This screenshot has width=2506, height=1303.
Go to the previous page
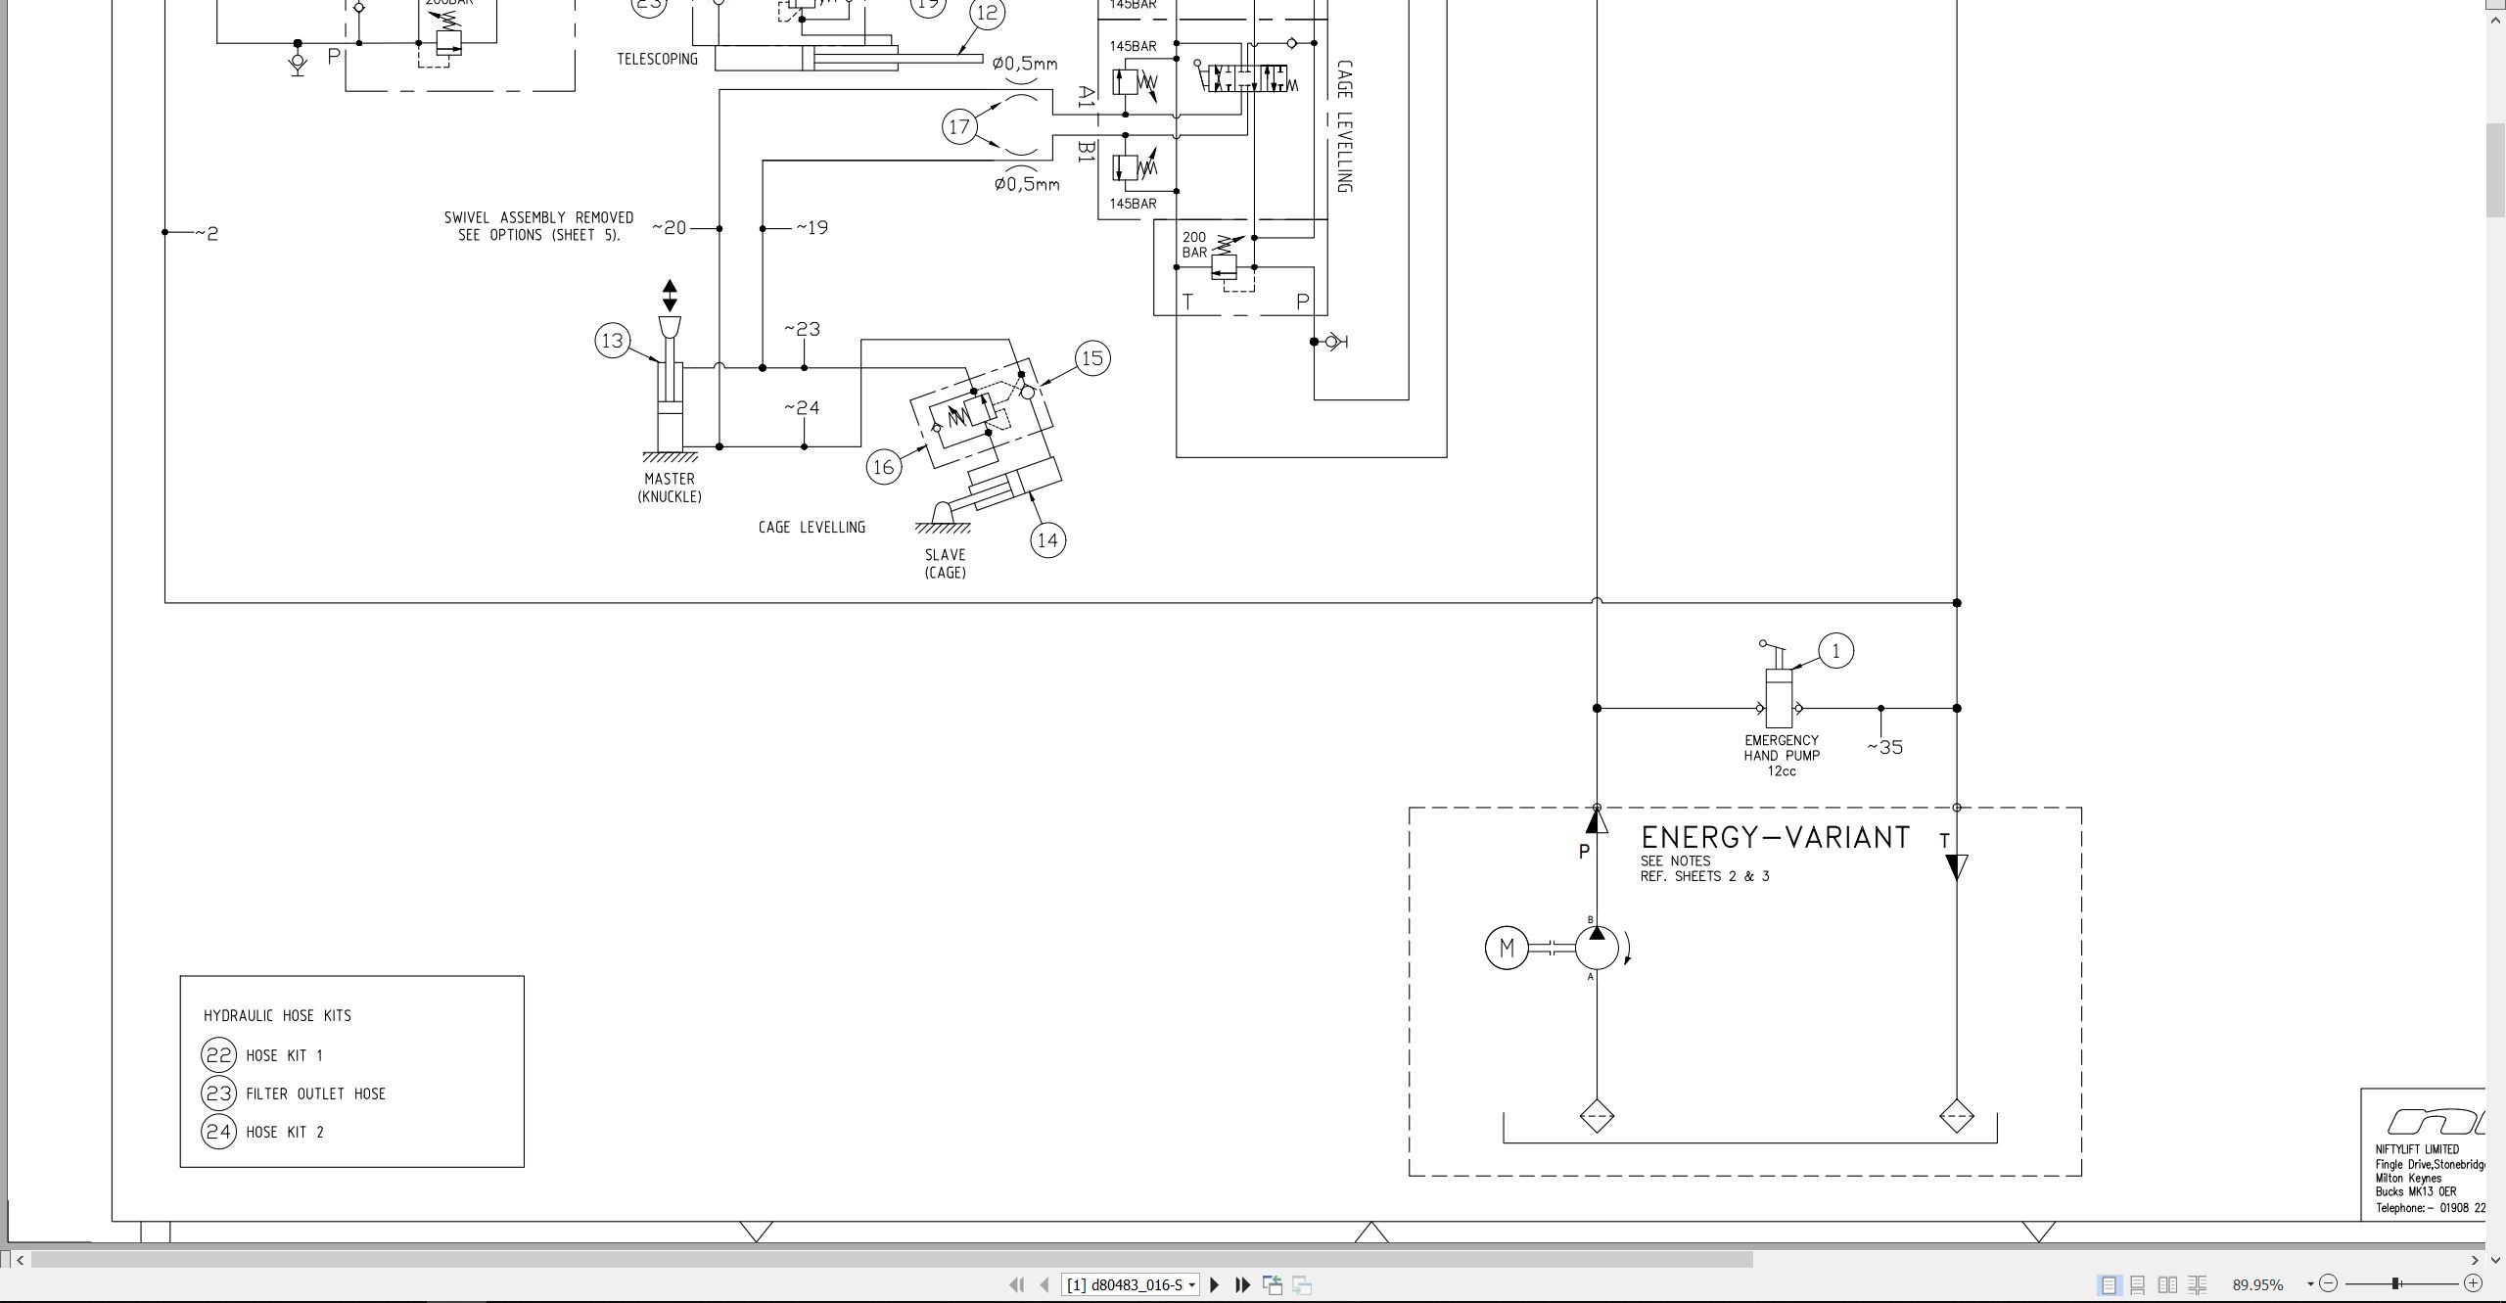(x=1044, y=1284)
